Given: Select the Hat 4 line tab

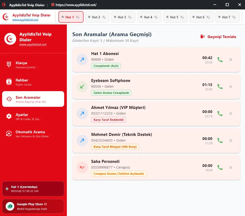Looking at the screenshot, I should click(149, 17).
